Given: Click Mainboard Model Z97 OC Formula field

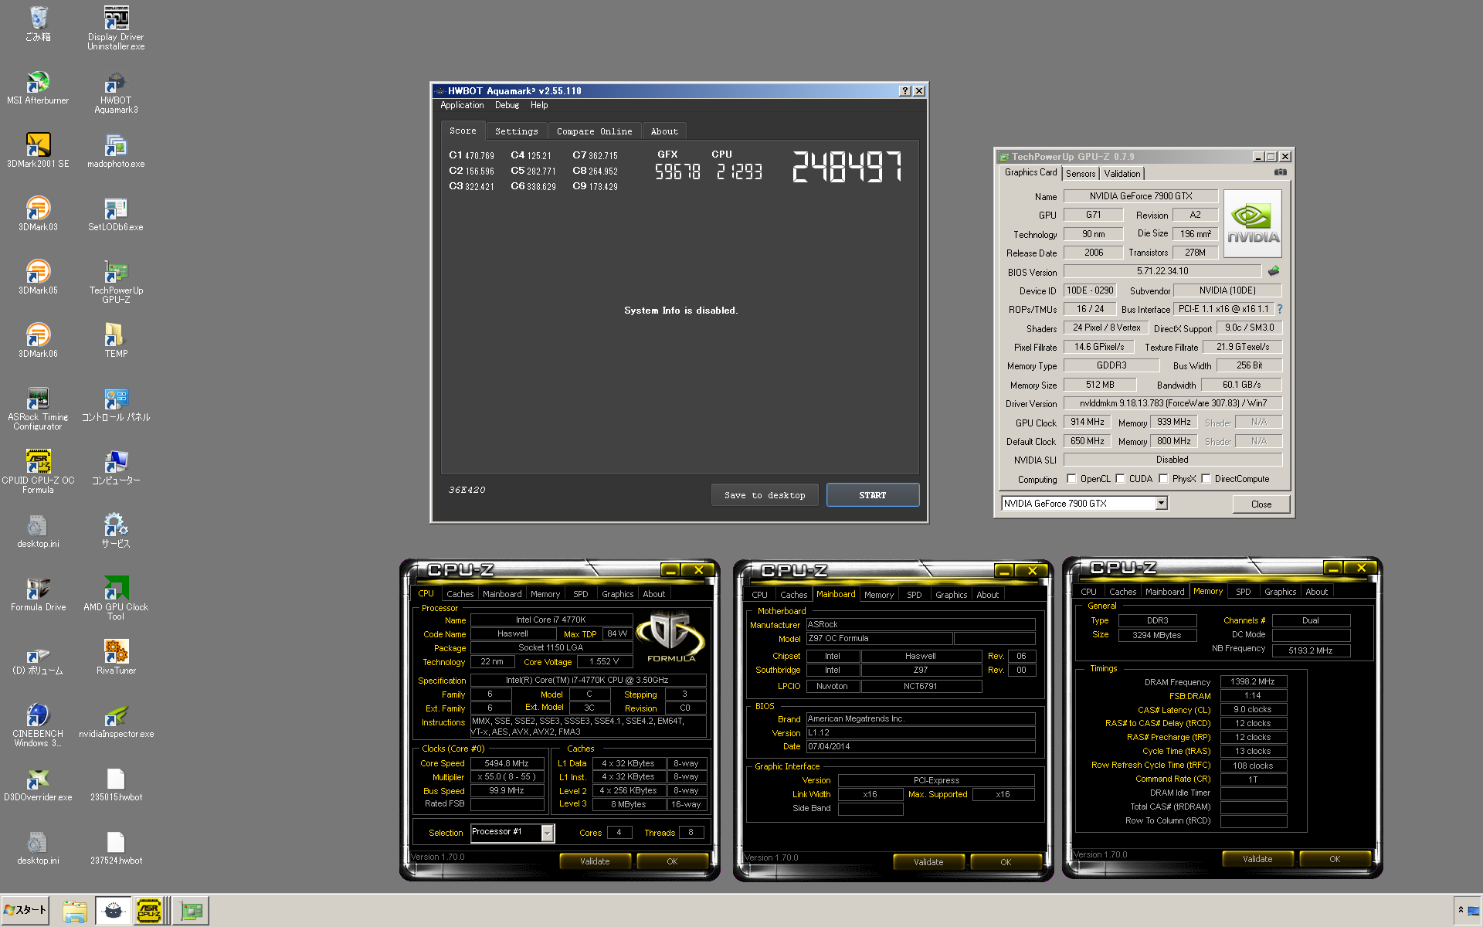Looking at the screenshot, I should pos(879,638).
